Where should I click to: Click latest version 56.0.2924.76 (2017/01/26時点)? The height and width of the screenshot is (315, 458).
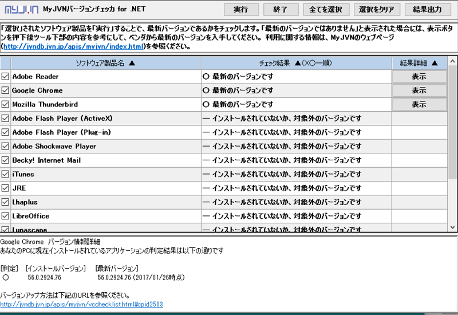coord(141,278)
